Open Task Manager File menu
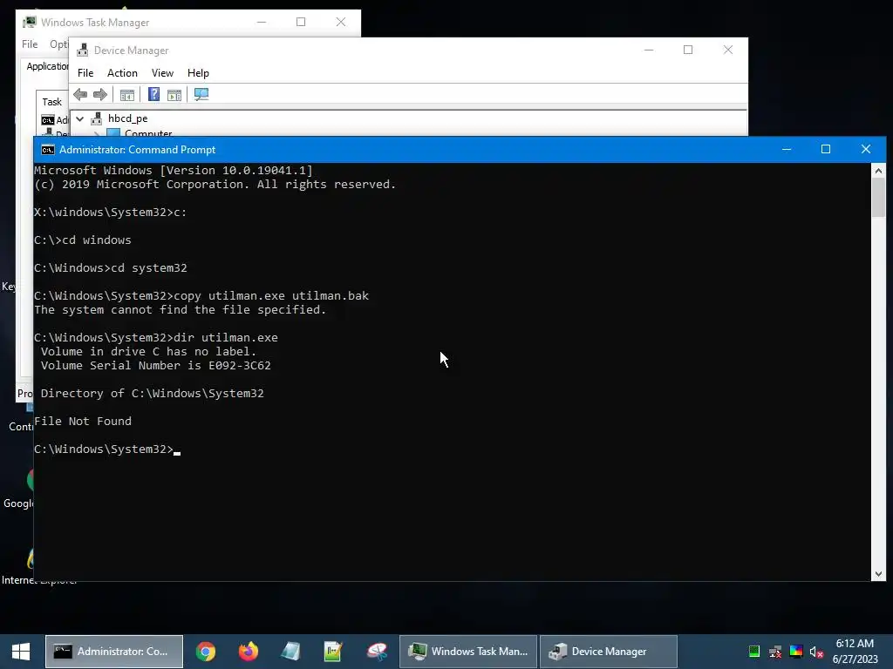This screenshot has height=669, width=893. (x=30, y=44)
